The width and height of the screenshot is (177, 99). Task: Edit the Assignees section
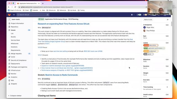click(167, 25)
